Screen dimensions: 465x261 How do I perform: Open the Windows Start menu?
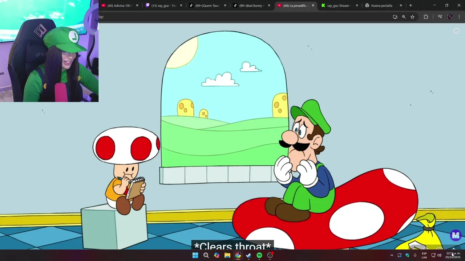195,255
